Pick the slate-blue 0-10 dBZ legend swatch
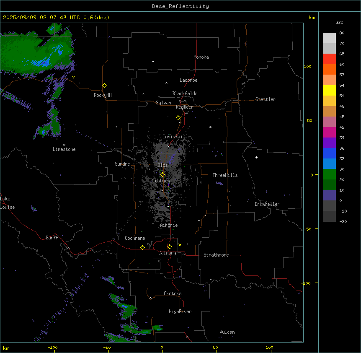The image size is (361, 353). pos(329,195)
